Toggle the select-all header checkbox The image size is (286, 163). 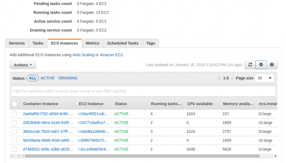(x=15, y=104)
